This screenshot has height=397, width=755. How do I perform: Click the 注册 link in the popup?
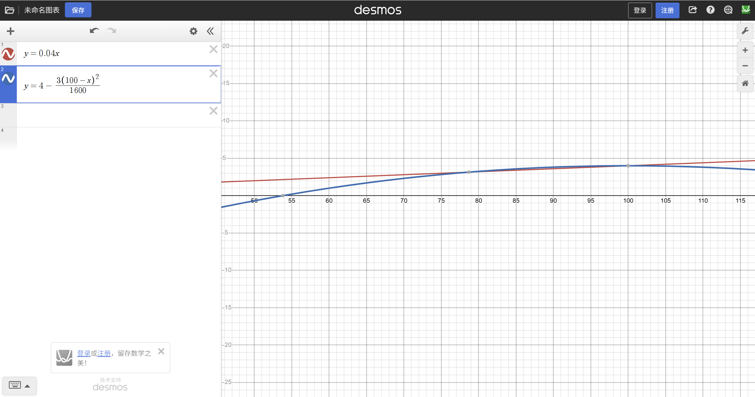pyautogui.click(x=104, y=353)
